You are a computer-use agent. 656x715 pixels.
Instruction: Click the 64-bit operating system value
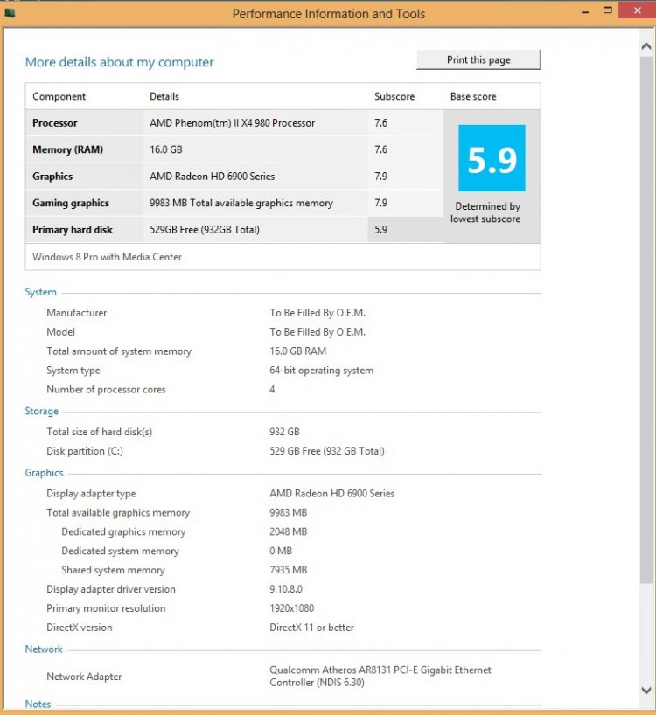click(322, 371)
